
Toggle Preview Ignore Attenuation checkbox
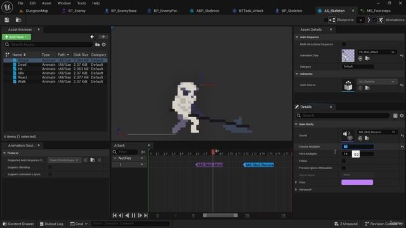pyautogui.click(x=344, y=168)
